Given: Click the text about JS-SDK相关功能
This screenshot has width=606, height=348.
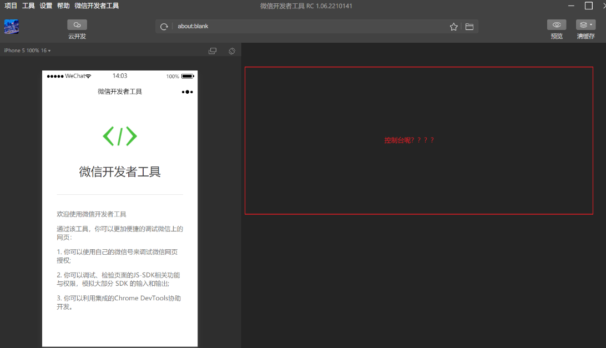Looking at the screenshot, I should click(118, 279).
